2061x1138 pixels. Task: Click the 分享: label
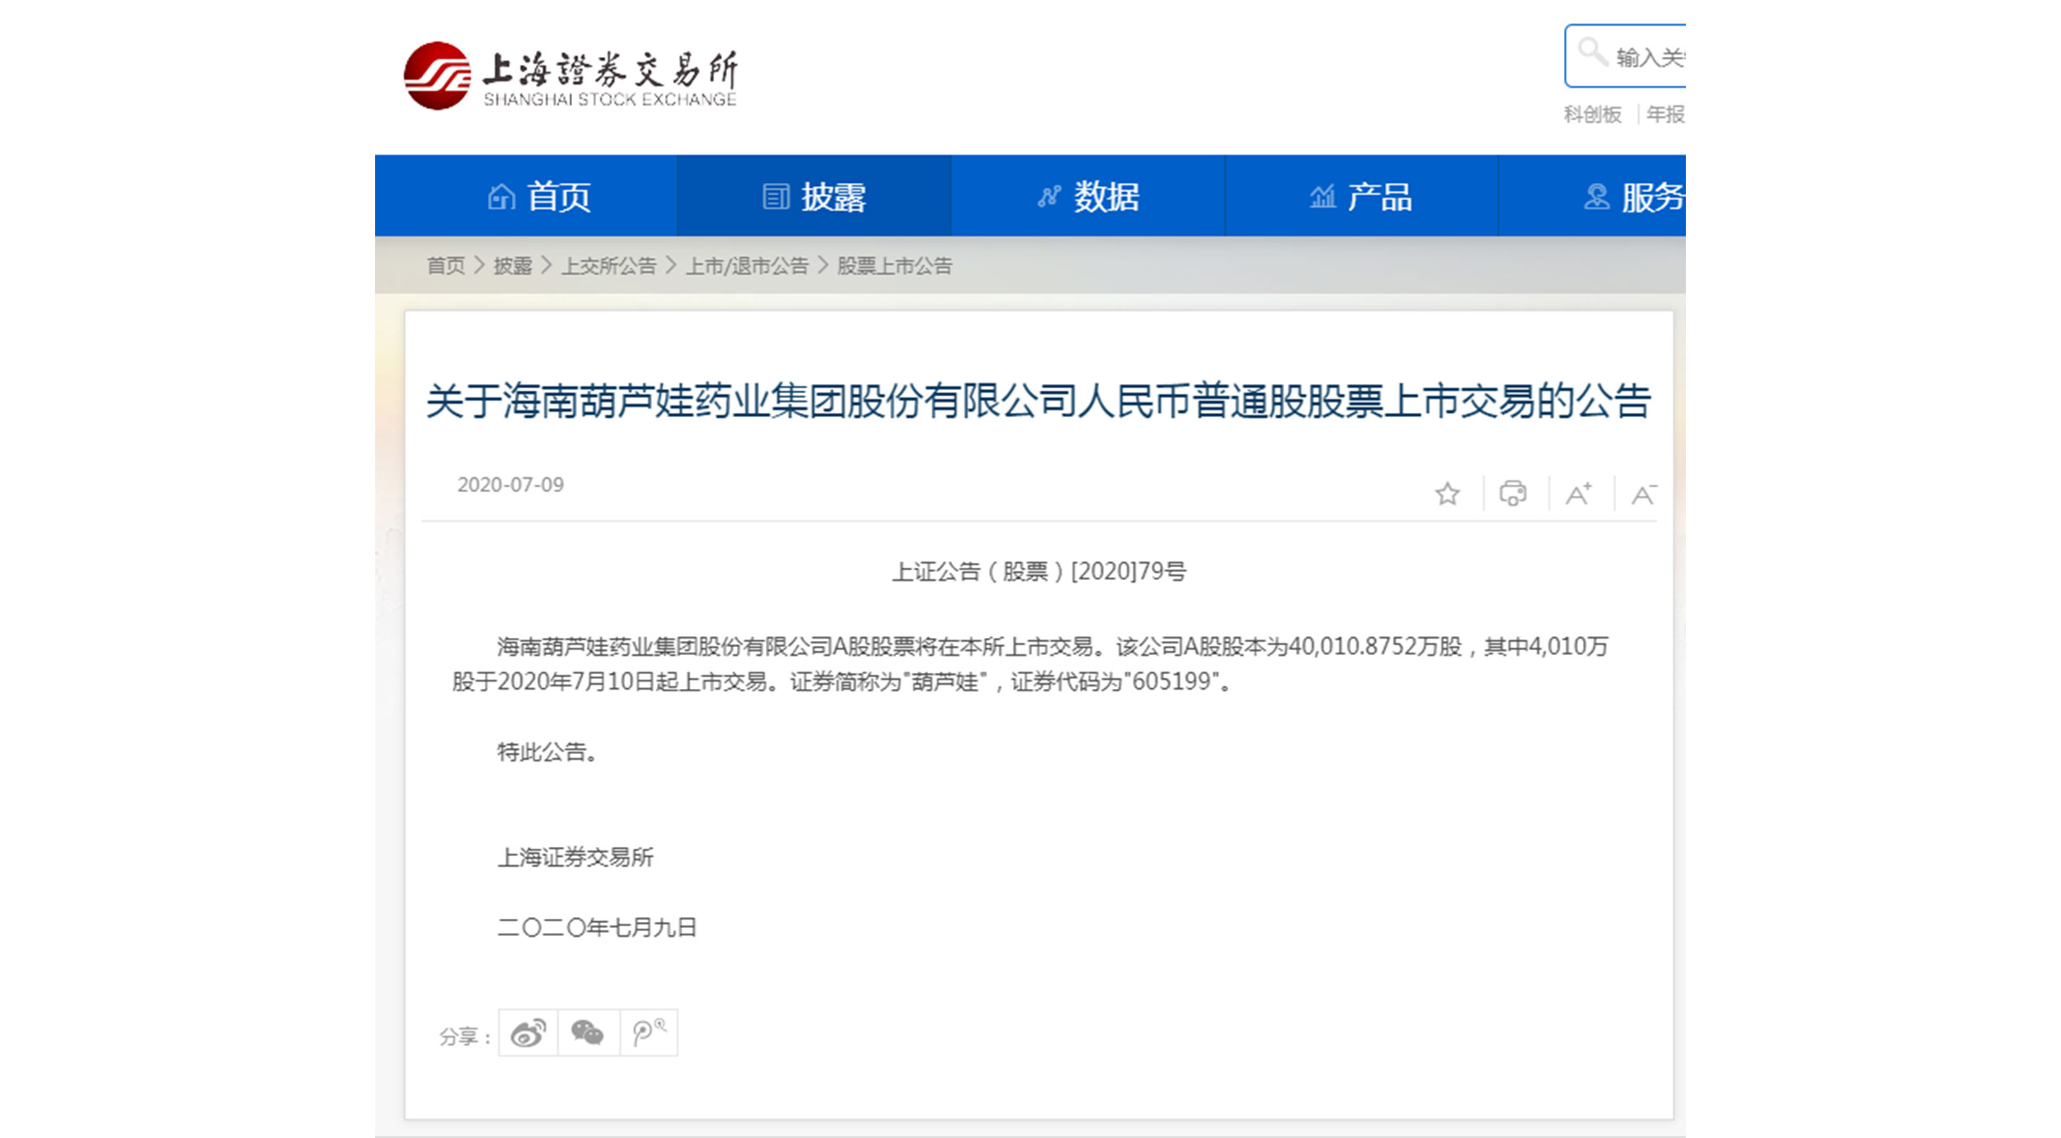click(466, 1036)
